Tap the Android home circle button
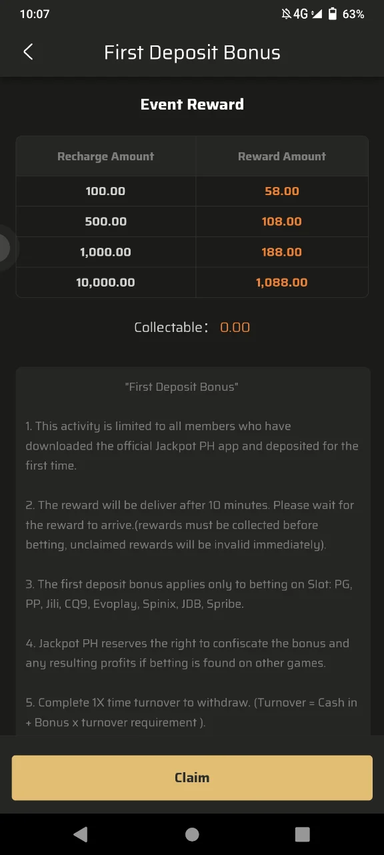The height and width of the screenshot is (855, 384). click(192, 834)
